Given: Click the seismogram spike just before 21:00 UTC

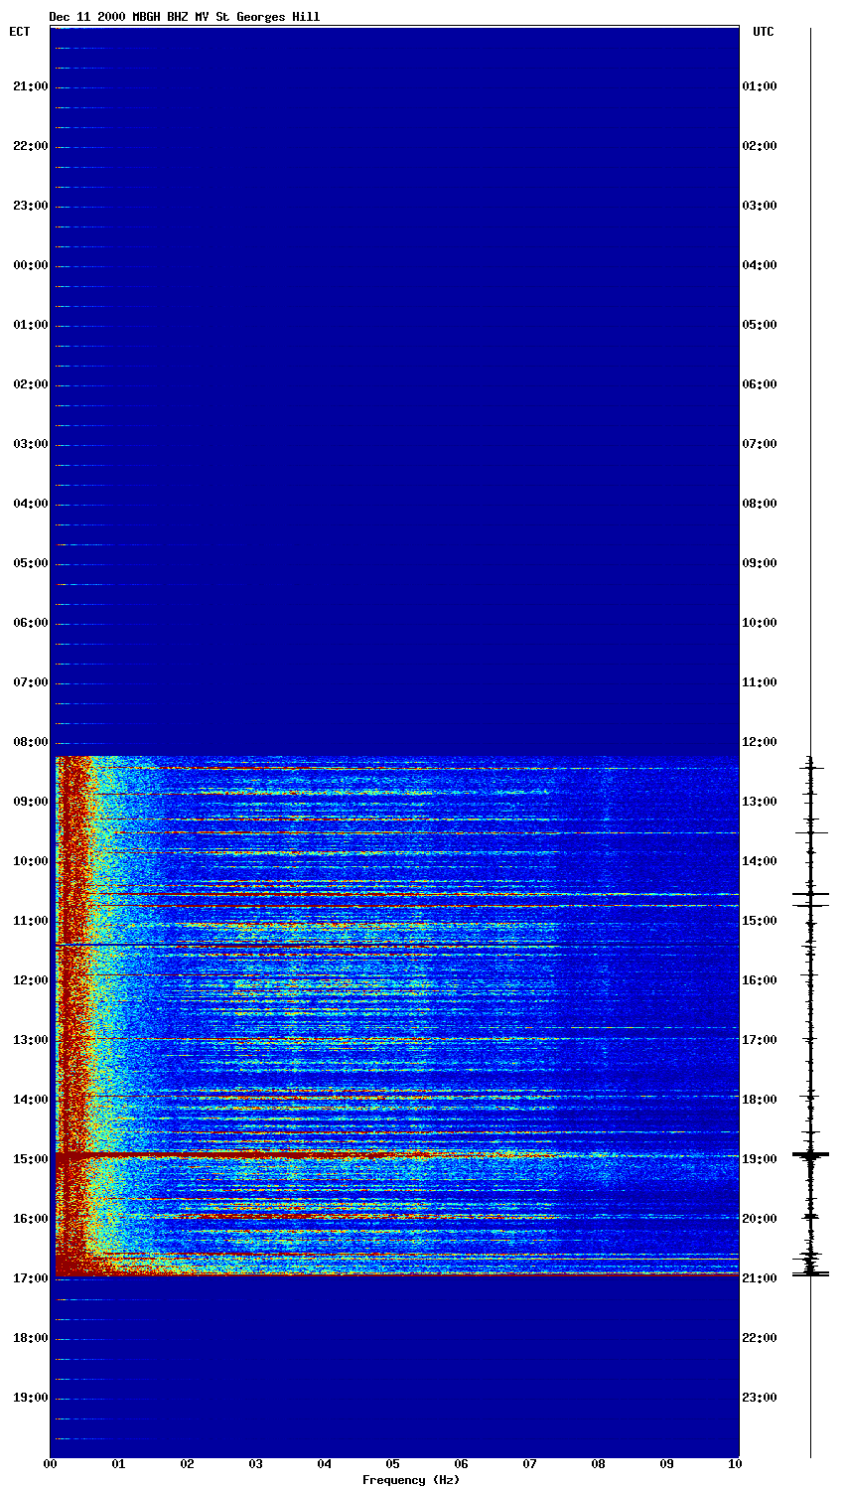Looking at the screenshot, I should pyautogui.click(x=810, y=1272).
